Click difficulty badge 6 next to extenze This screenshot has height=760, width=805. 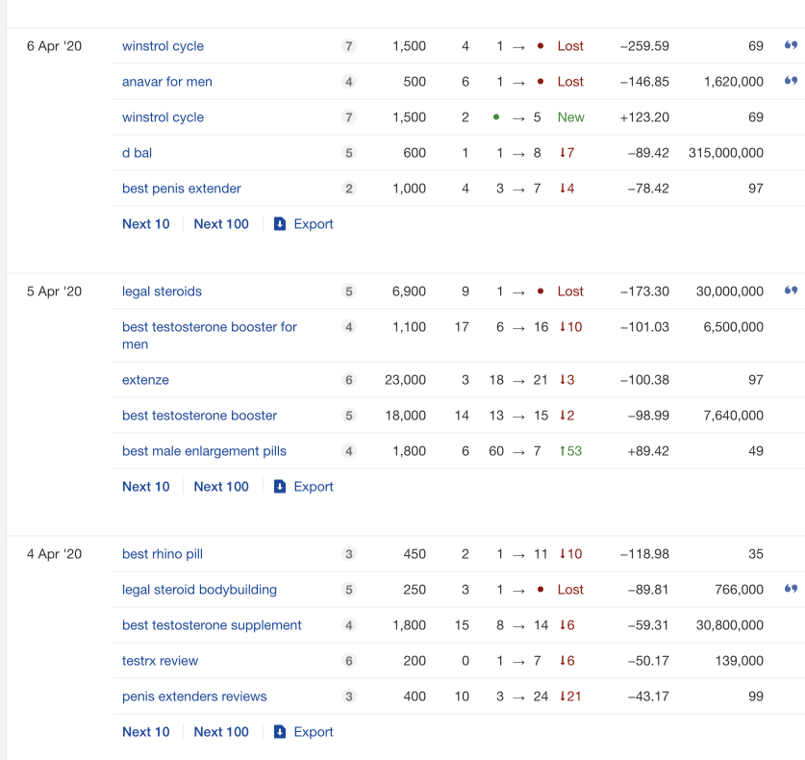tap(349, 380)
